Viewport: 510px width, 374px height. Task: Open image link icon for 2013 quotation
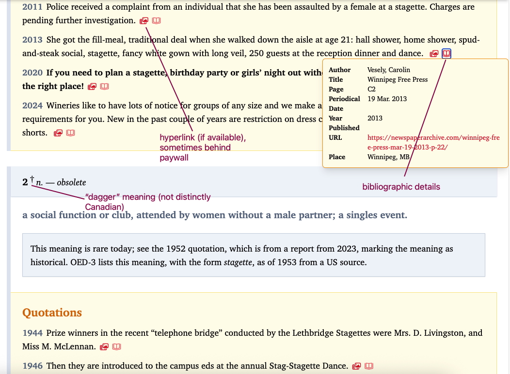[434, 54]
